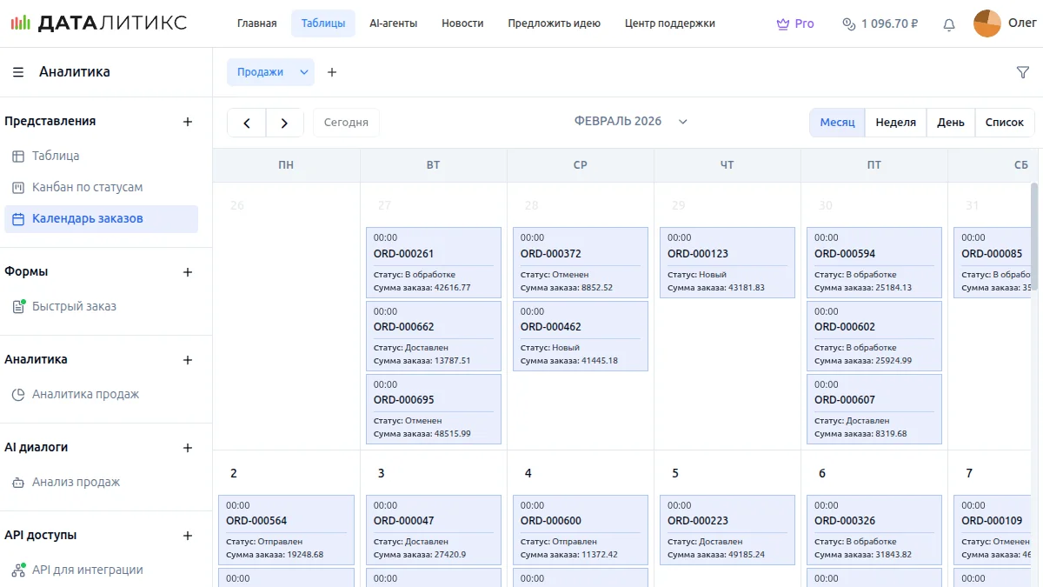Open the AI-агенты top menu item
Screen dimensions: 1043x587
click(x=393, y=23)
